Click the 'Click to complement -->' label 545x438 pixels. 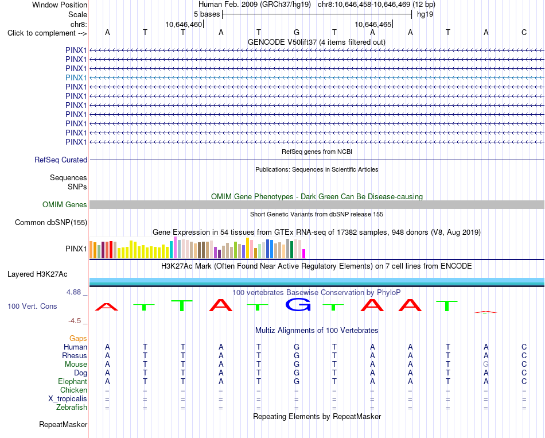pyautogui.click(x=47, y=33)
